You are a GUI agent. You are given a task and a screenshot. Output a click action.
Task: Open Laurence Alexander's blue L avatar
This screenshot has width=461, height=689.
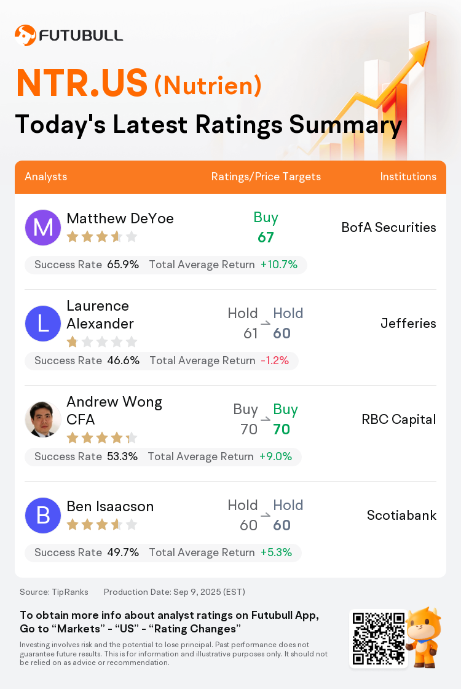tap(42, 324)
